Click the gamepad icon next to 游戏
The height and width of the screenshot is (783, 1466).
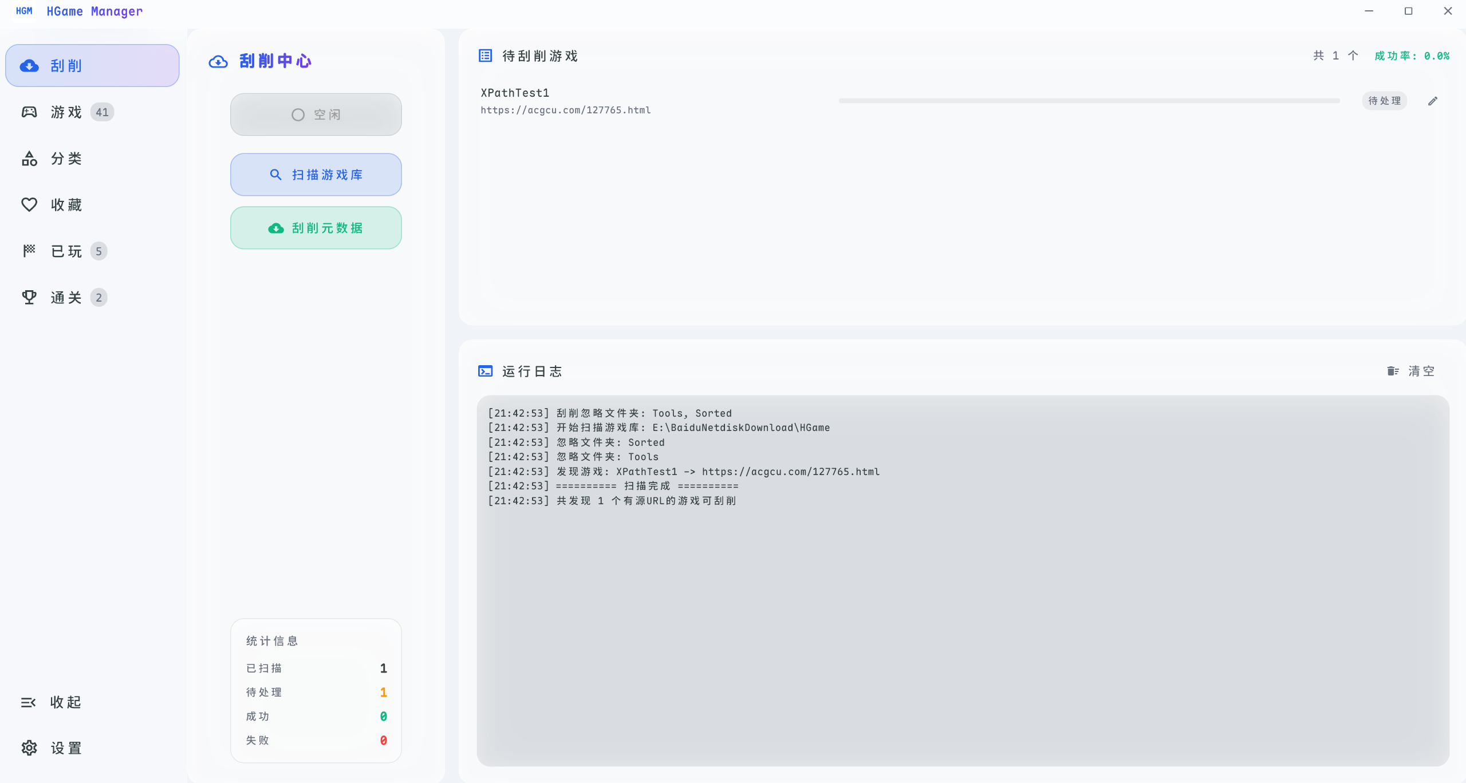click(29, 112)
